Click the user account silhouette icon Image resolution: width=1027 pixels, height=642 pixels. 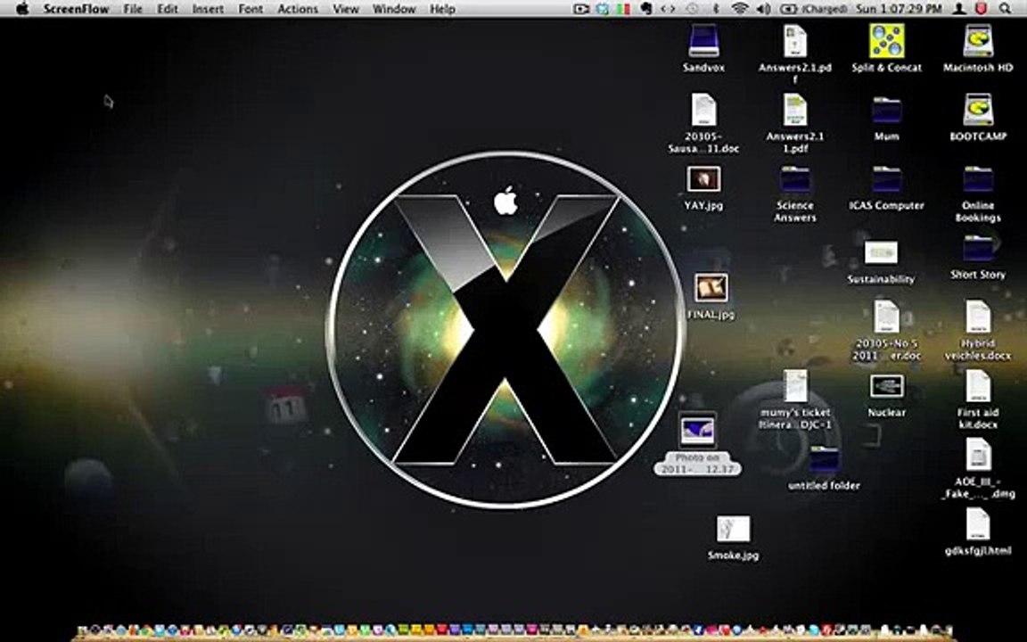click(959, 9)
